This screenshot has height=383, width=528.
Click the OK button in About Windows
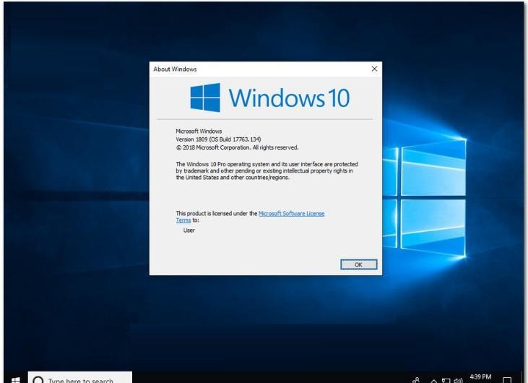point(359,264)
